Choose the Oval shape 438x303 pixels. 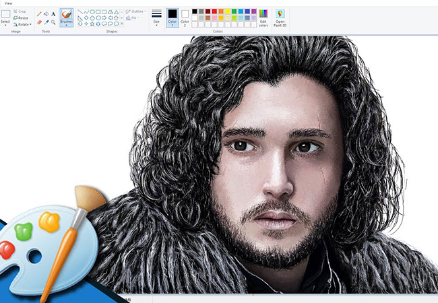pyautogui.click(x=92, y=11)
